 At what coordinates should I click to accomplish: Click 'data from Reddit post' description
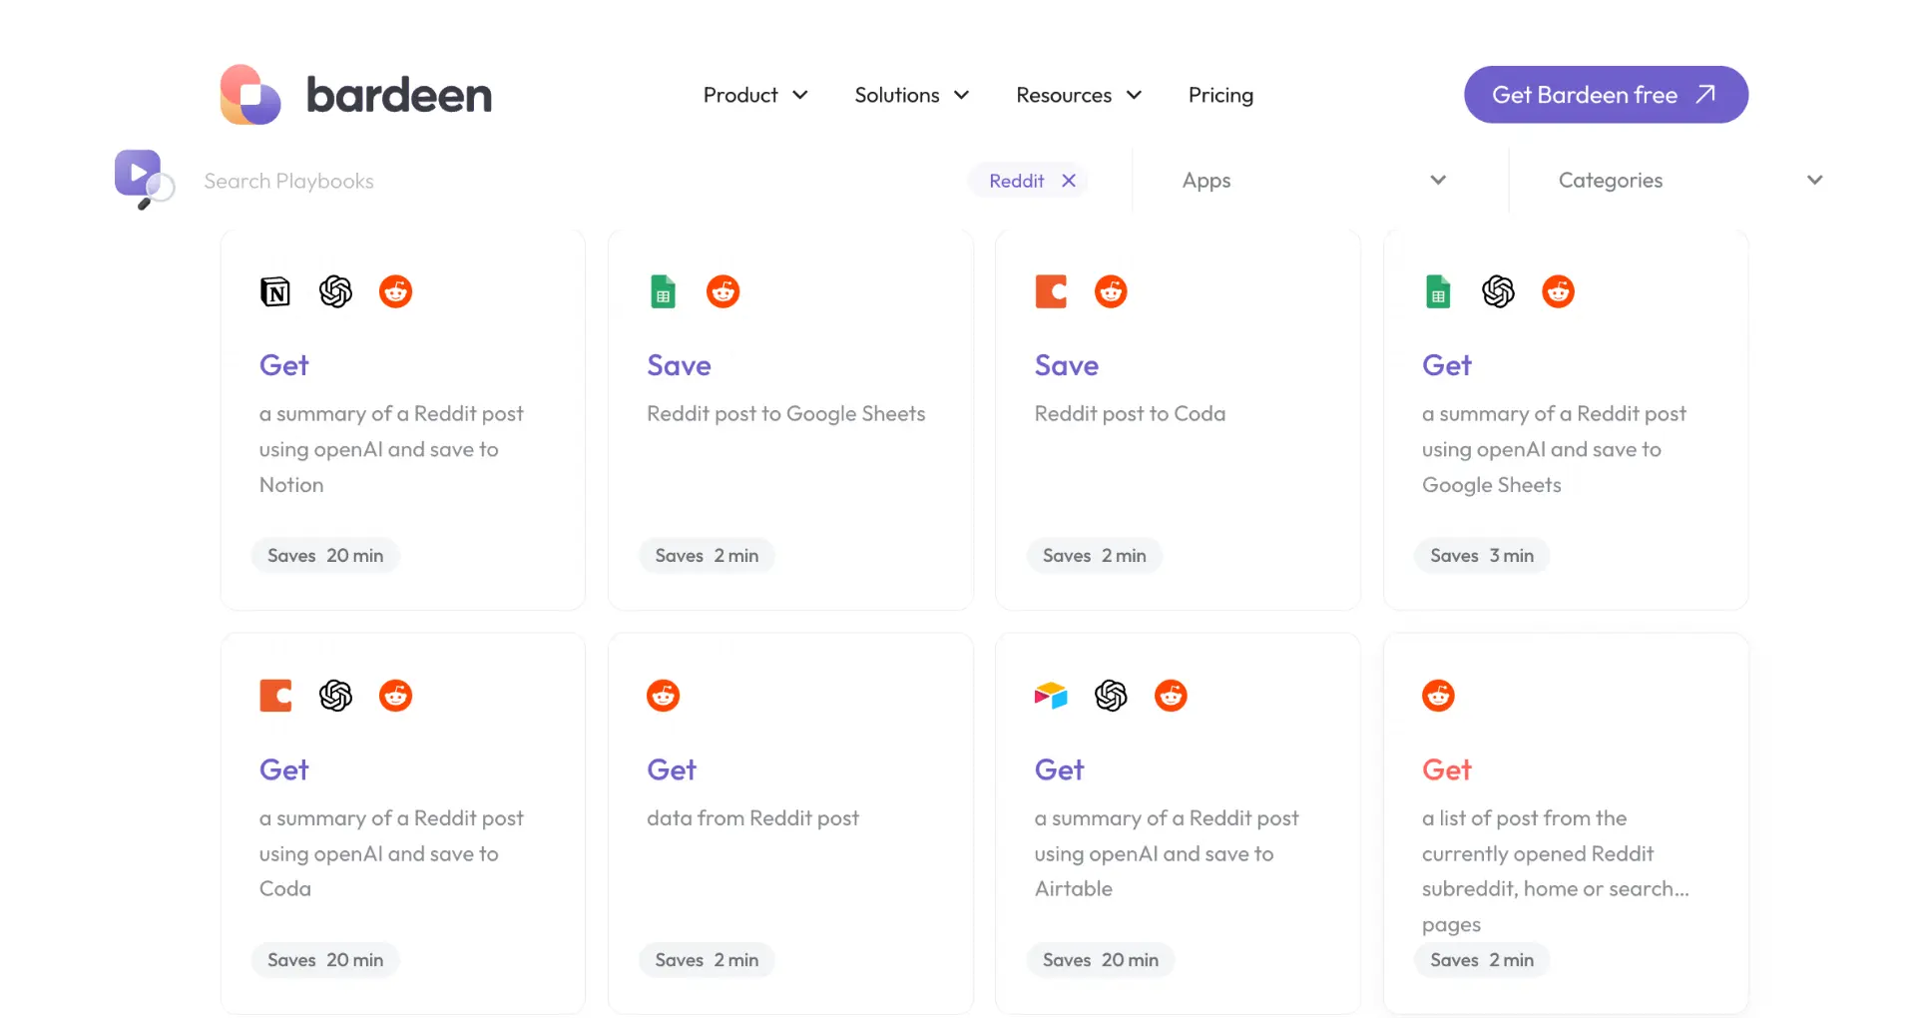[x=752, y=818]
